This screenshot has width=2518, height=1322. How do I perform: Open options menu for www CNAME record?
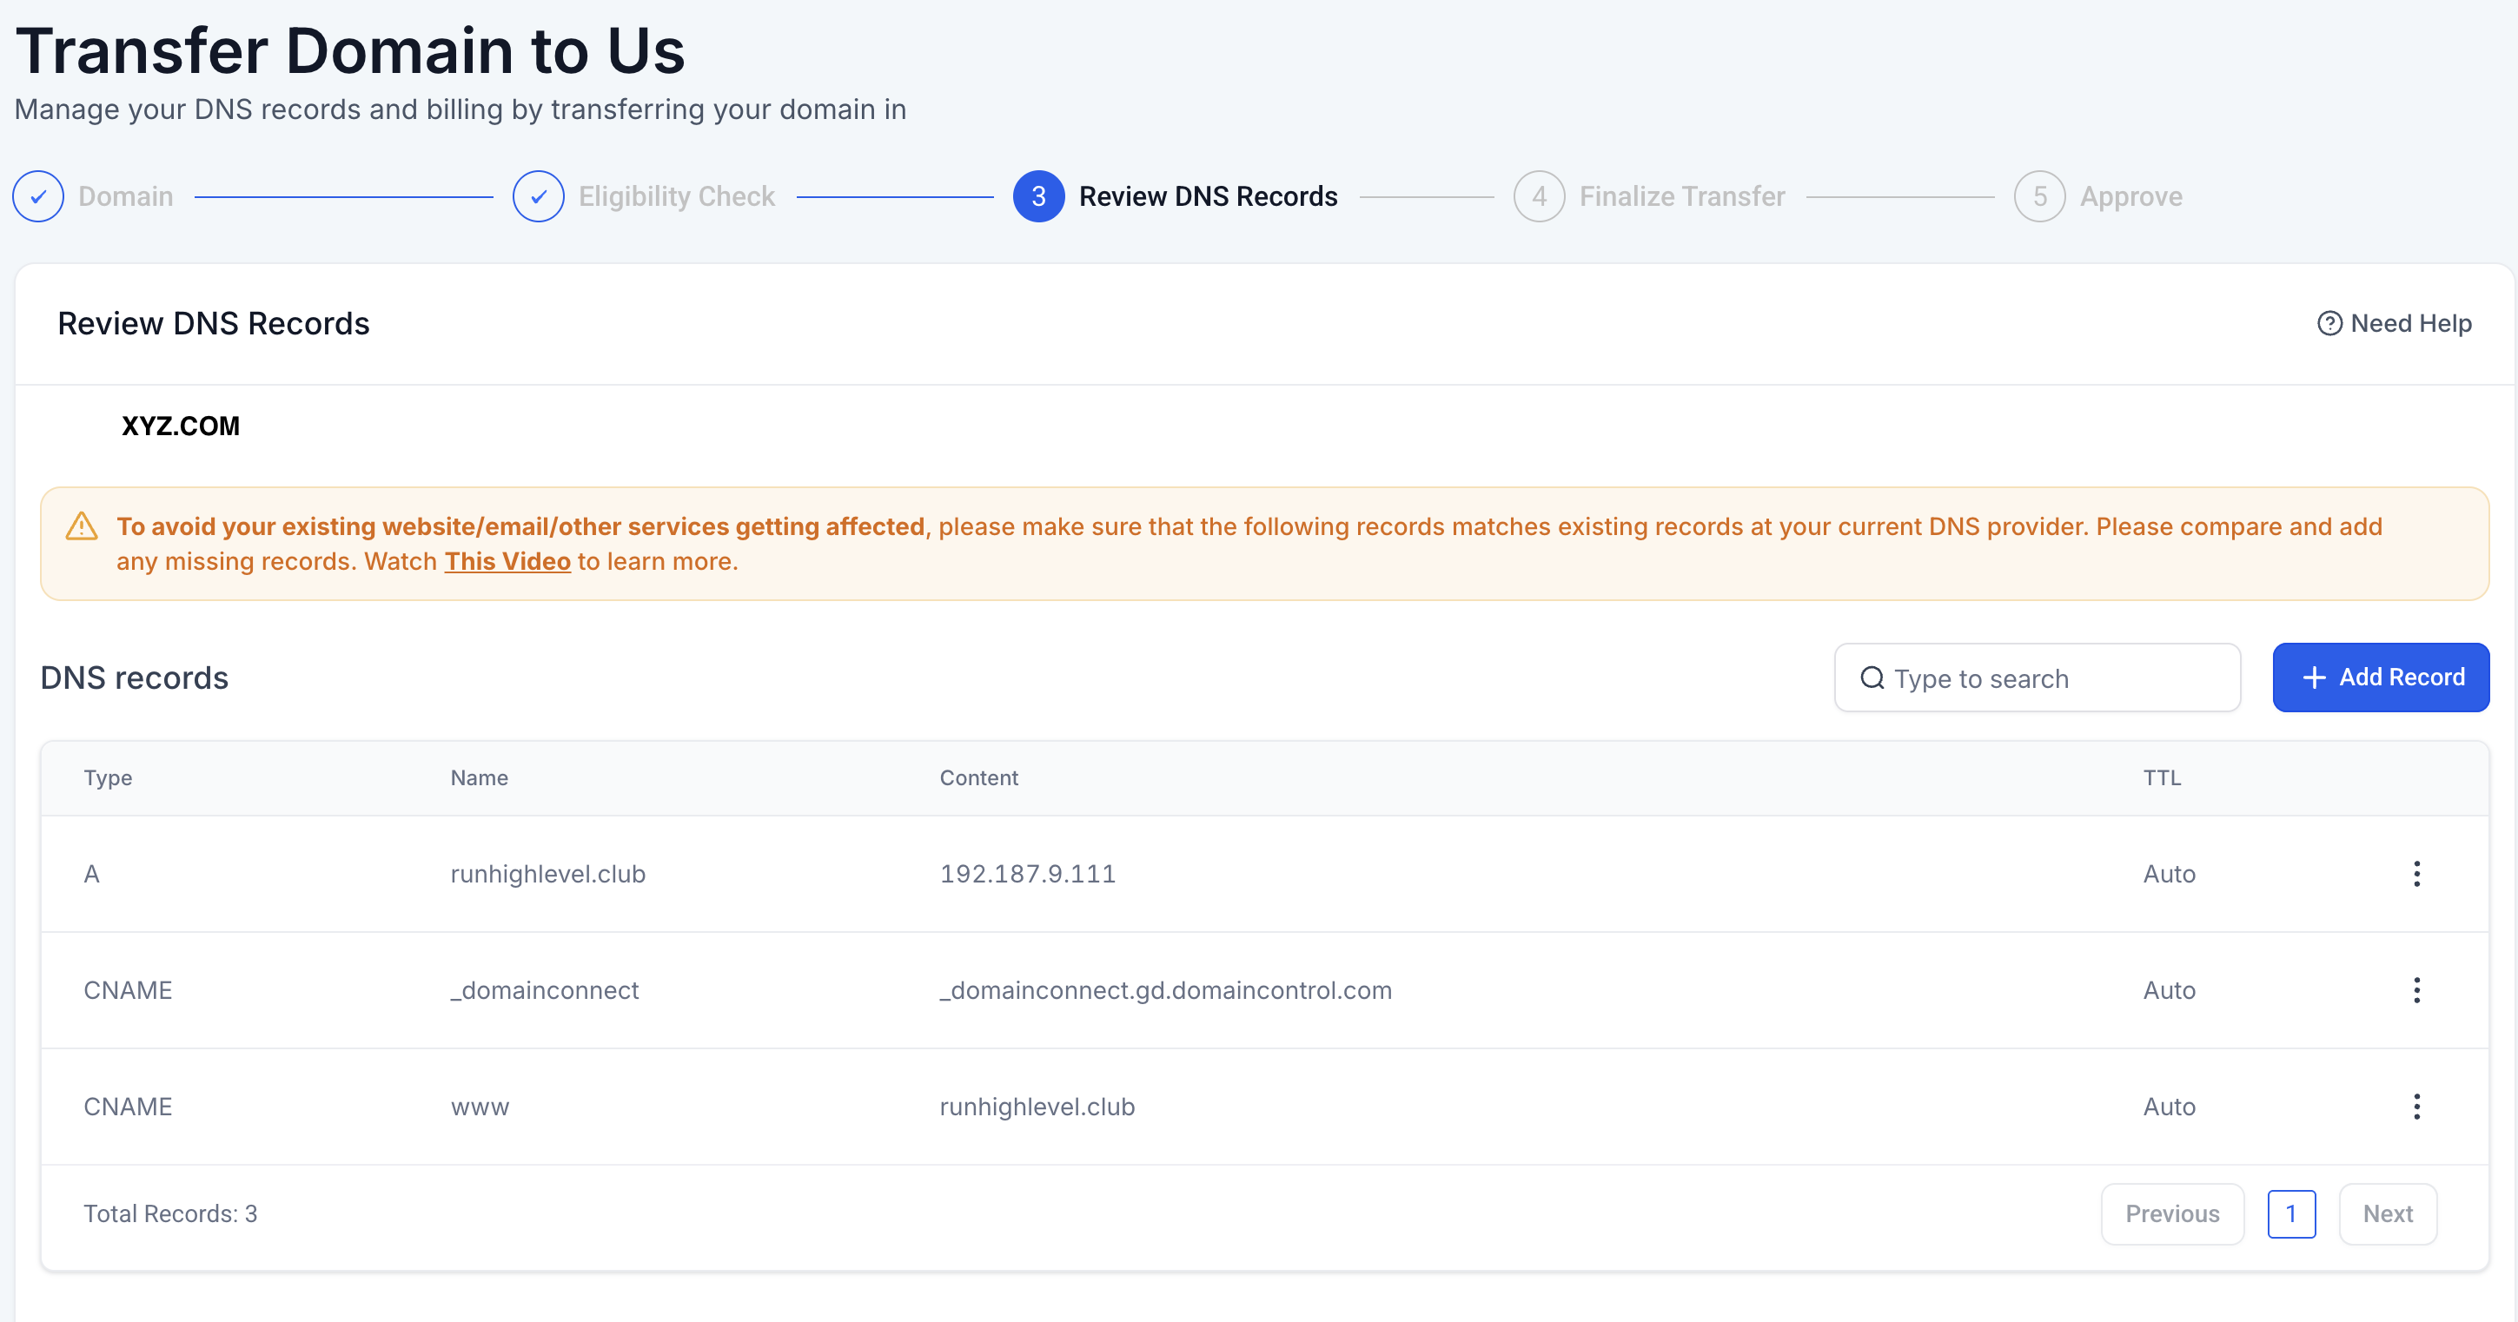[2416, 1106]
